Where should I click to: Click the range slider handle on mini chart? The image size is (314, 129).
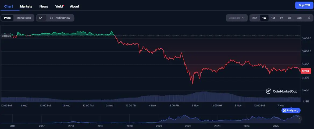click(300, 119)
